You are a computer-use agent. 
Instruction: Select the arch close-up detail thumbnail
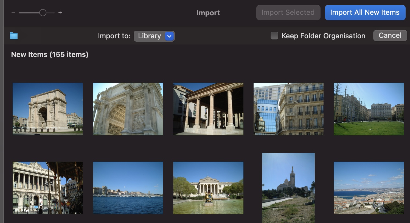point(128,109)
